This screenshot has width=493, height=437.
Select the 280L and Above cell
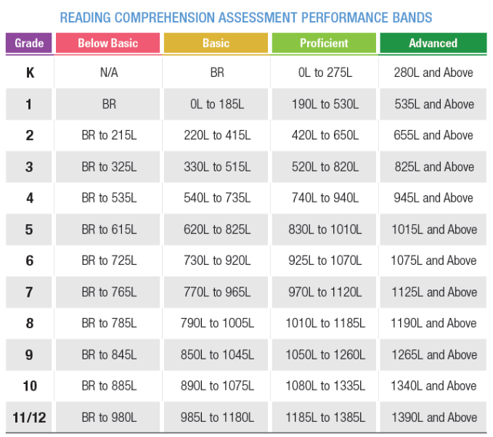(433, 73)
